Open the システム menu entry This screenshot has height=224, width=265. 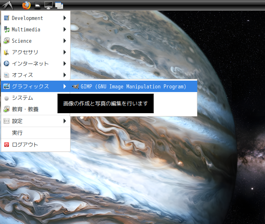coord(35,98)
